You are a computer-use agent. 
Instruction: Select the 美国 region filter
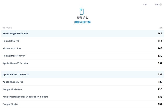(157, 4)
